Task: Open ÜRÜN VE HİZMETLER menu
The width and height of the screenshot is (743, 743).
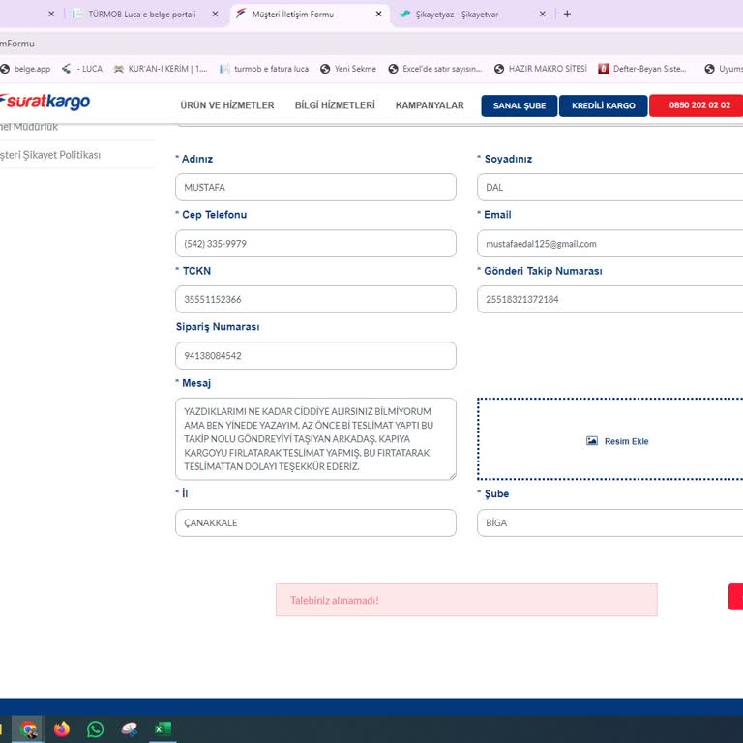Action: (x=226, y=105)
